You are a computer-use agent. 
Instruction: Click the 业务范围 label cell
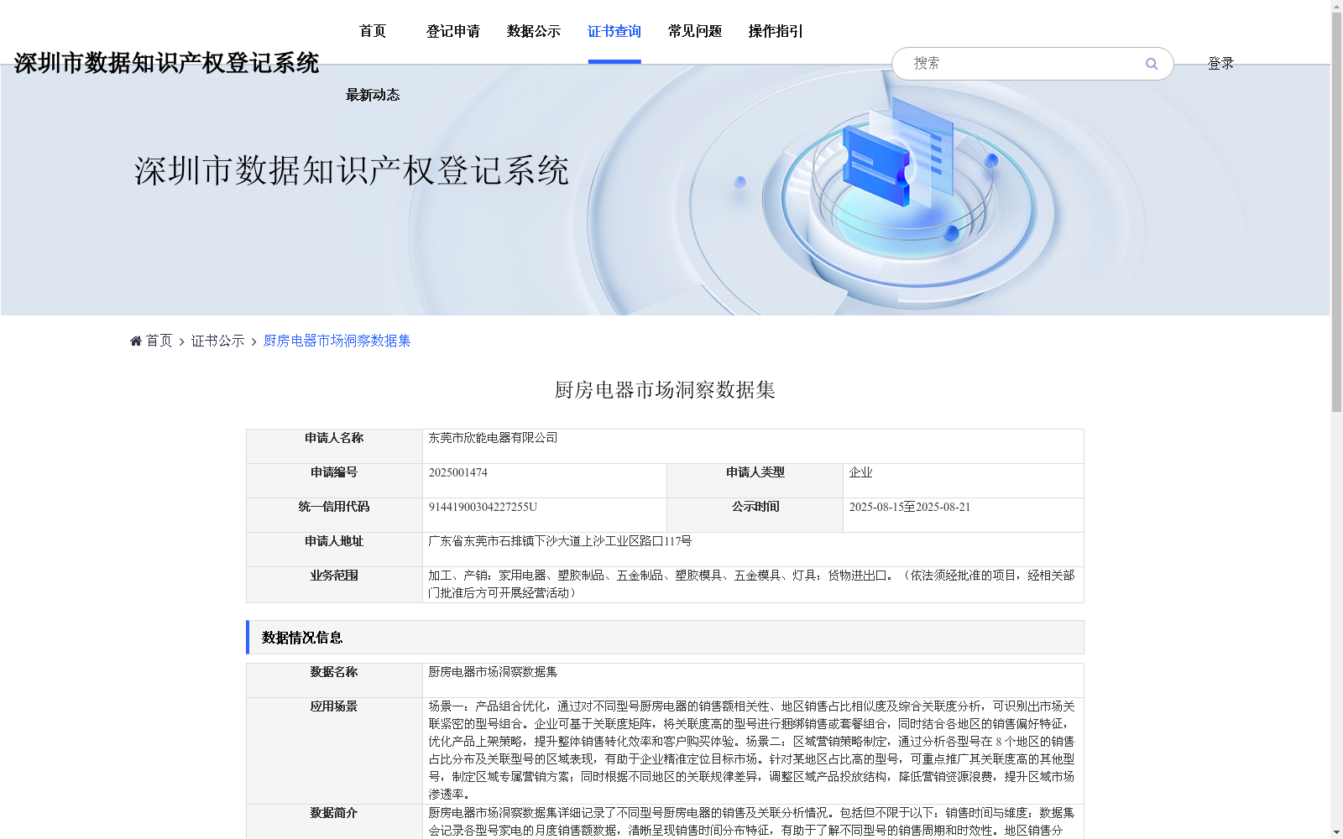(x=334, y=585)
